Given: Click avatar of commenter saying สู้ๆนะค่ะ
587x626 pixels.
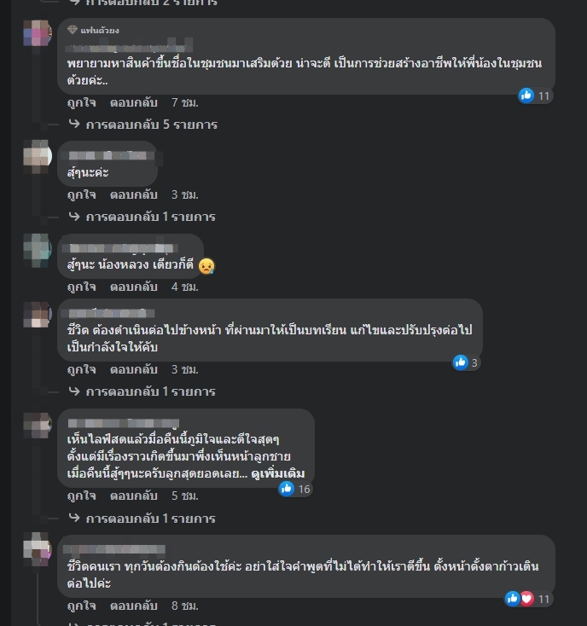Looking at the screenshot, I should coord(38,157).
